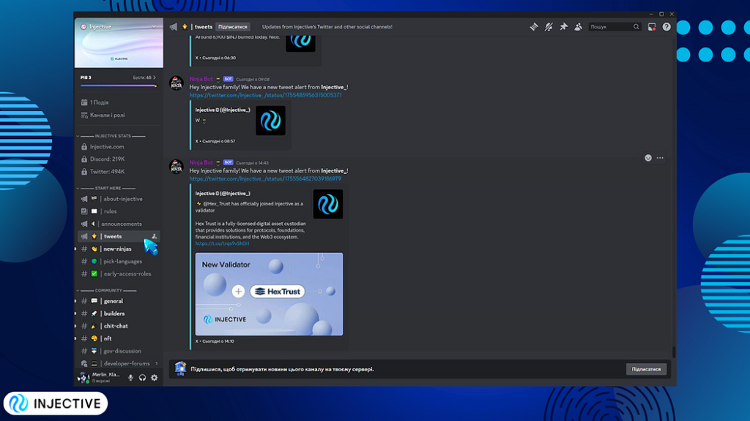The height and width of the screenshot is (421, 750).
Task: Open pick-languages channel
Action: pyautogui.click(x=119, y=261)
